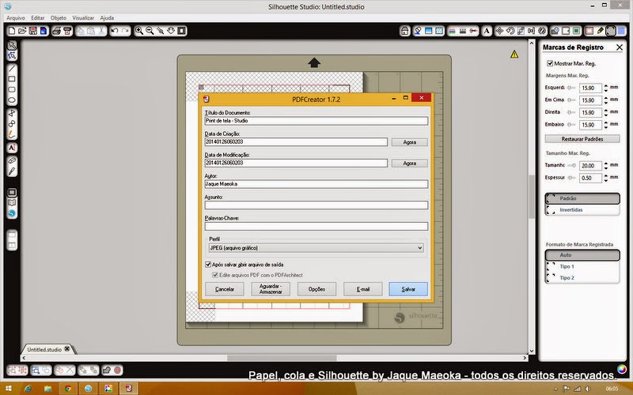Open the Rotate panel icon
Viewport: 633px width, 395px height.
pos(510,31)
